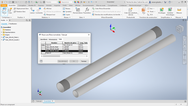The width and height of the screenshot is (188, 106).
Task: Click the Placer component tool
Action: 4,11
